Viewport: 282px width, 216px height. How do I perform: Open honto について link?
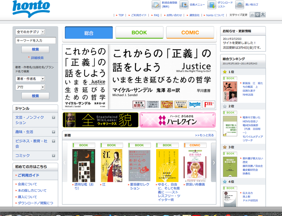click(x=215, y=15)
